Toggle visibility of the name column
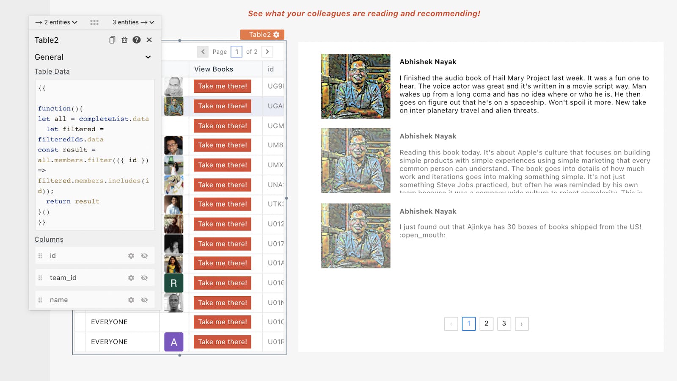 pyautogui.click(x=144, y=300)
